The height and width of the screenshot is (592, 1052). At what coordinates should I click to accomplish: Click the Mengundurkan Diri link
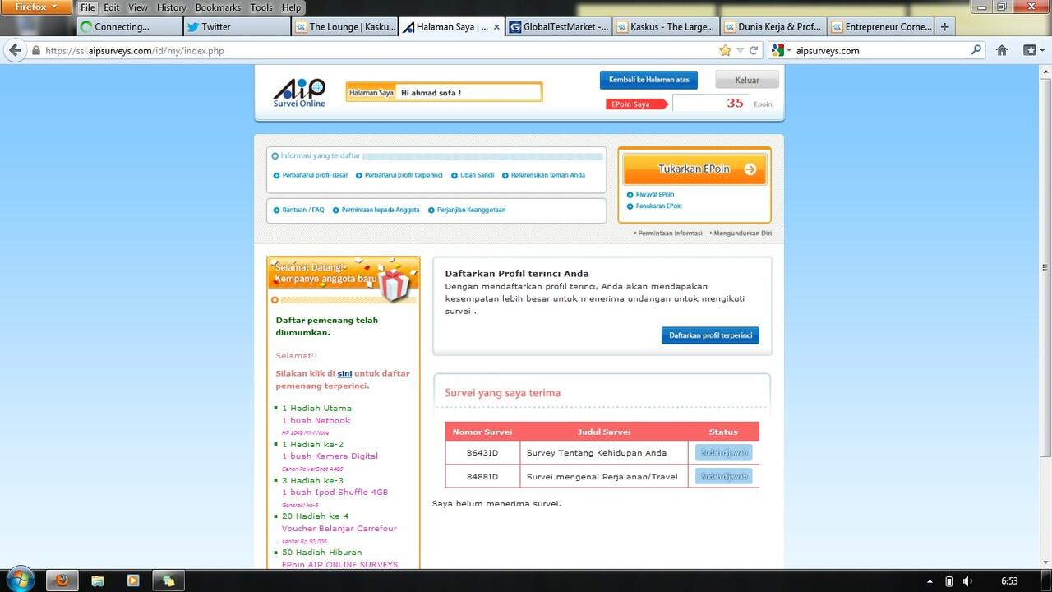[x=742, y=233]
